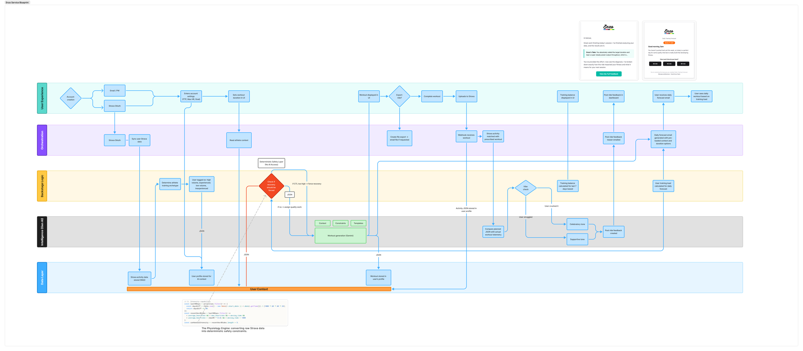
Task: Select the '60 min' duration option
Action: click(683, 64)
